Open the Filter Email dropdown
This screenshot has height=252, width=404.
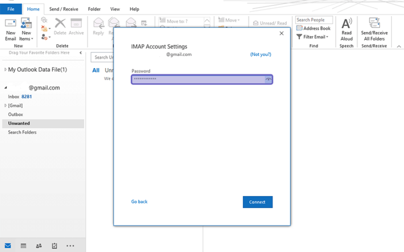(x=312, y=37)
